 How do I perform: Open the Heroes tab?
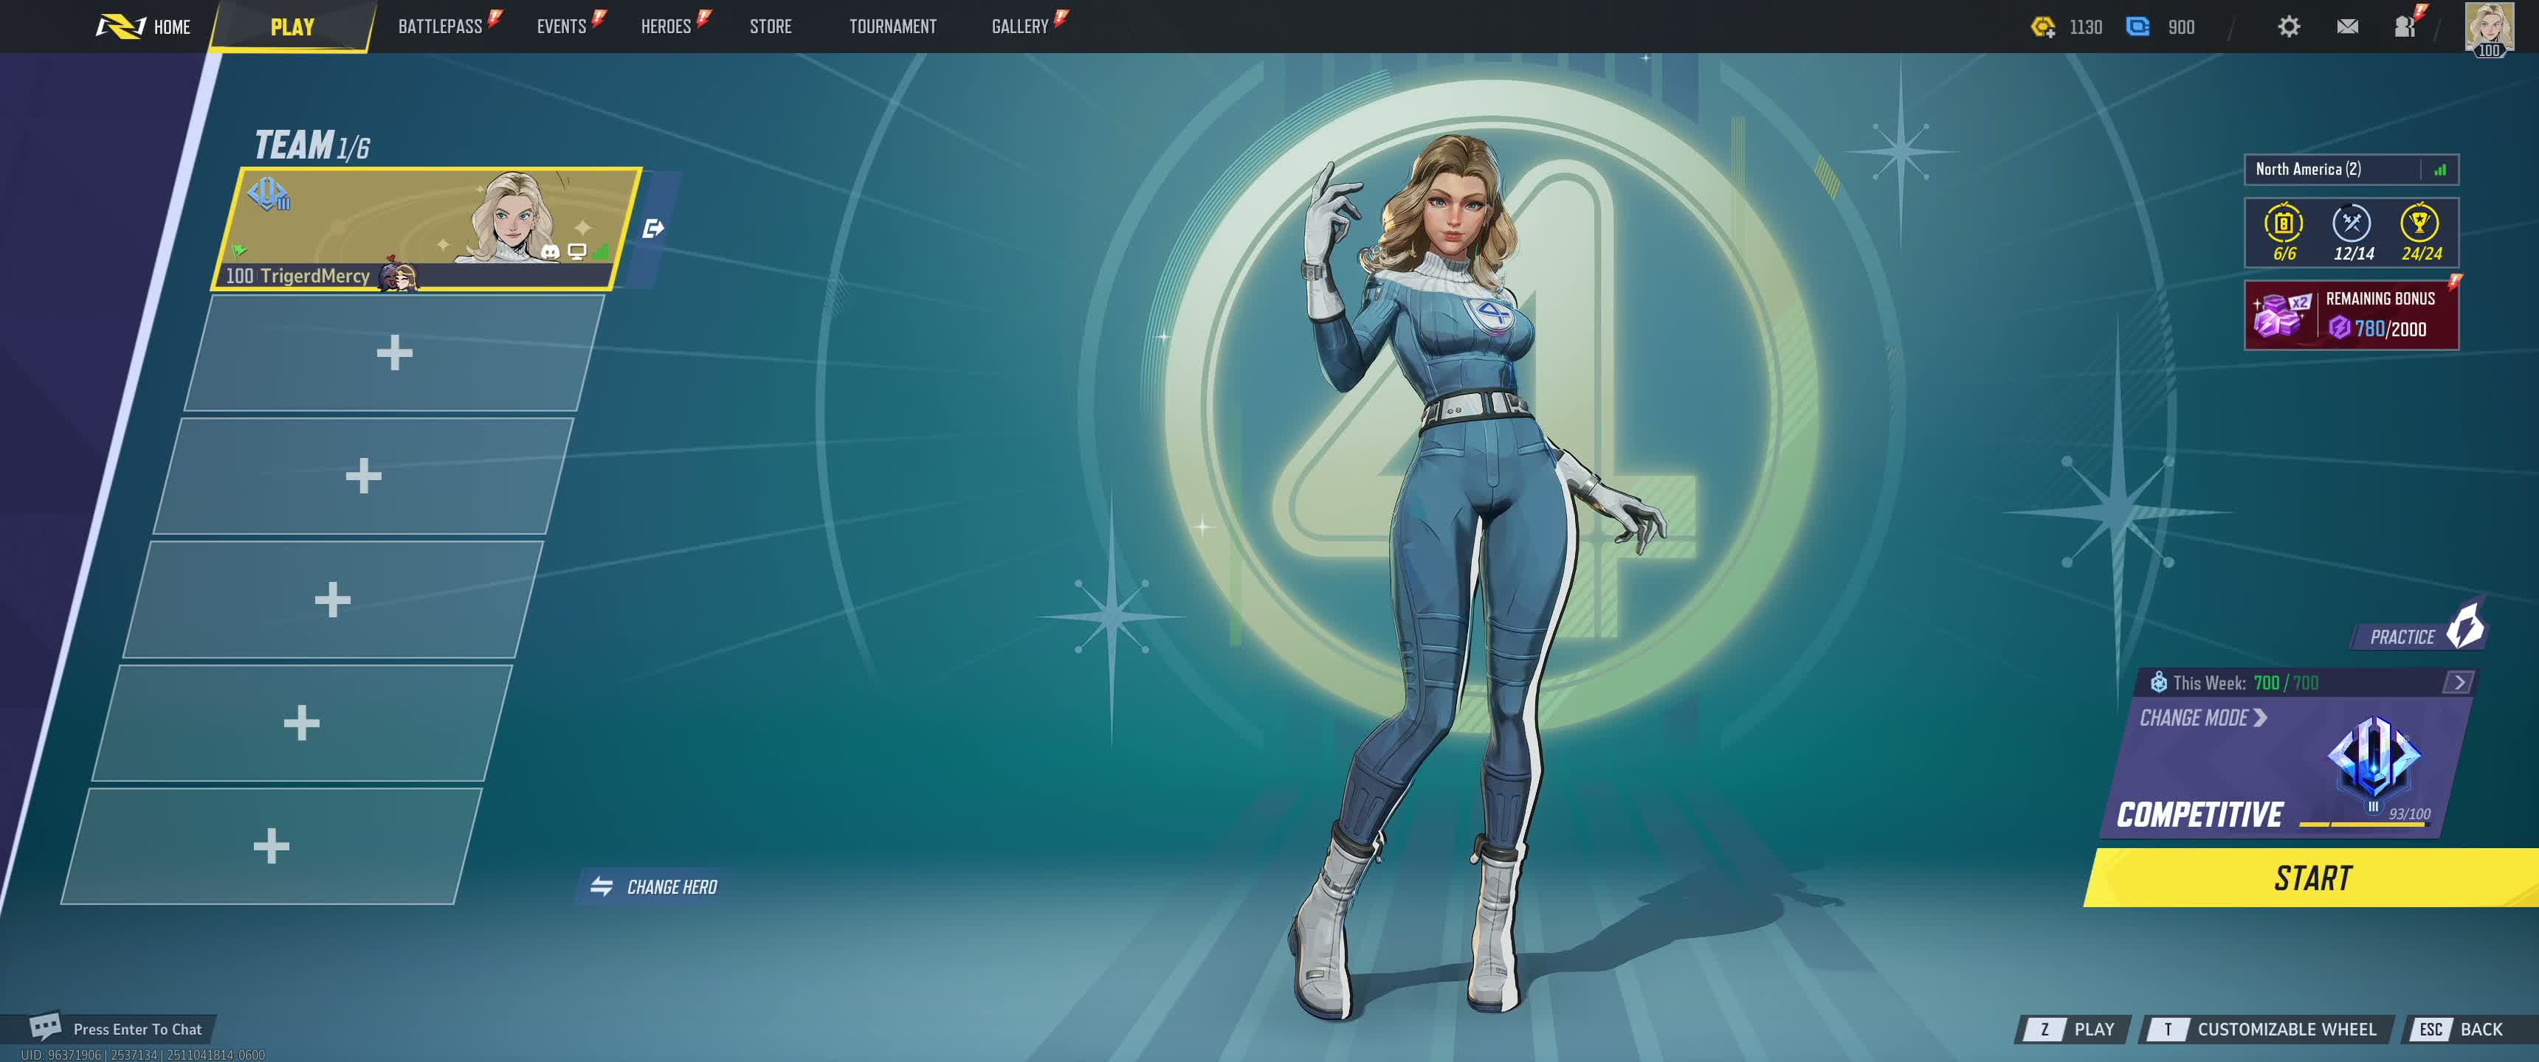coord(665,27)
